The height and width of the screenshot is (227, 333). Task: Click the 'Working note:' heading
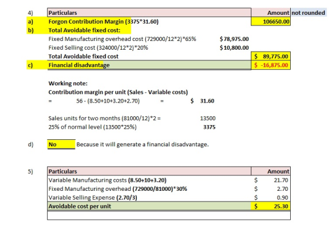click(x=68, y=84)
